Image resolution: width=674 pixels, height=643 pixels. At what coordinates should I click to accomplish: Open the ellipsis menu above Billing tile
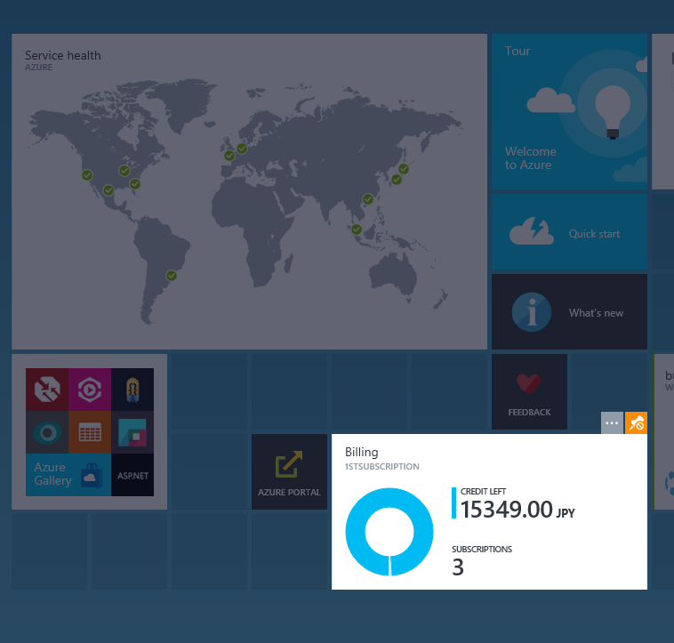(x=612, y=423)
